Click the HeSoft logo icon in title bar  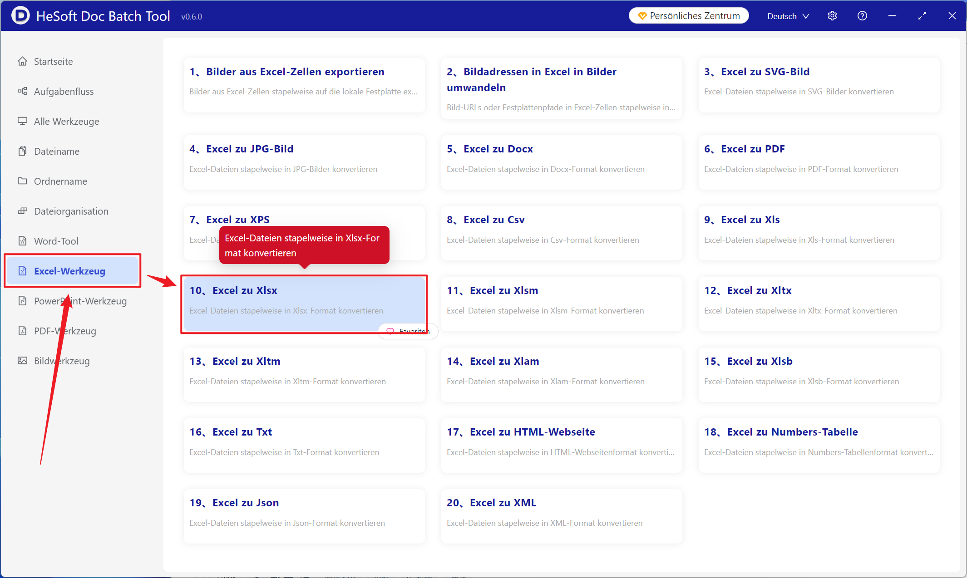point(20,15)
